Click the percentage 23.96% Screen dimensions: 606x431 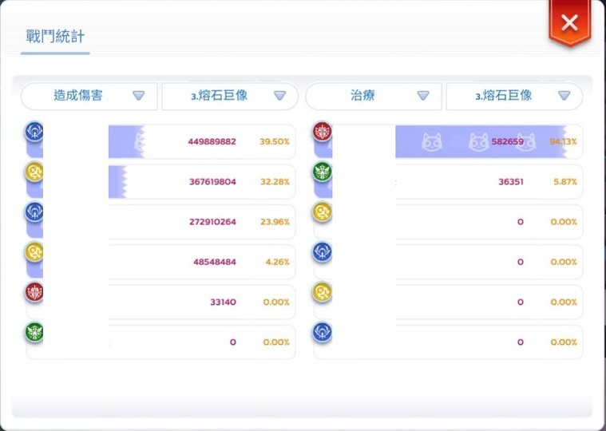click(x=275, y=222)
